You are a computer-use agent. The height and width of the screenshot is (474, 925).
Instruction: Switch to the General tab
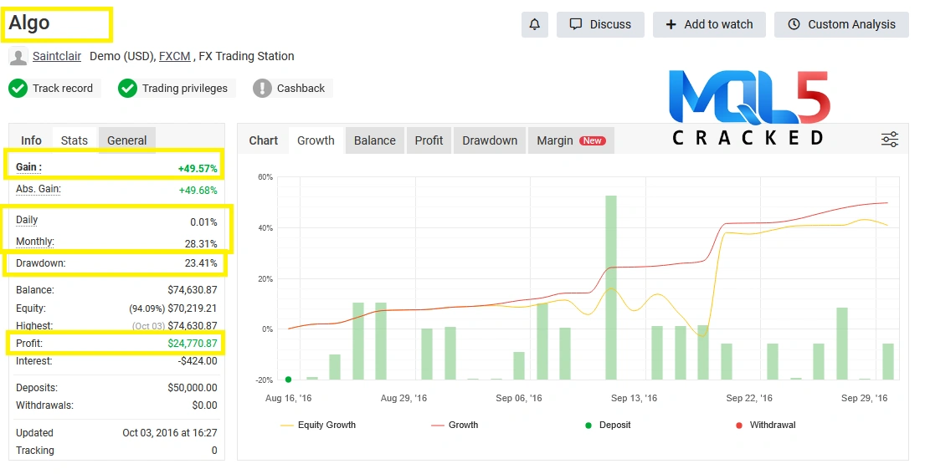[127, 140]
